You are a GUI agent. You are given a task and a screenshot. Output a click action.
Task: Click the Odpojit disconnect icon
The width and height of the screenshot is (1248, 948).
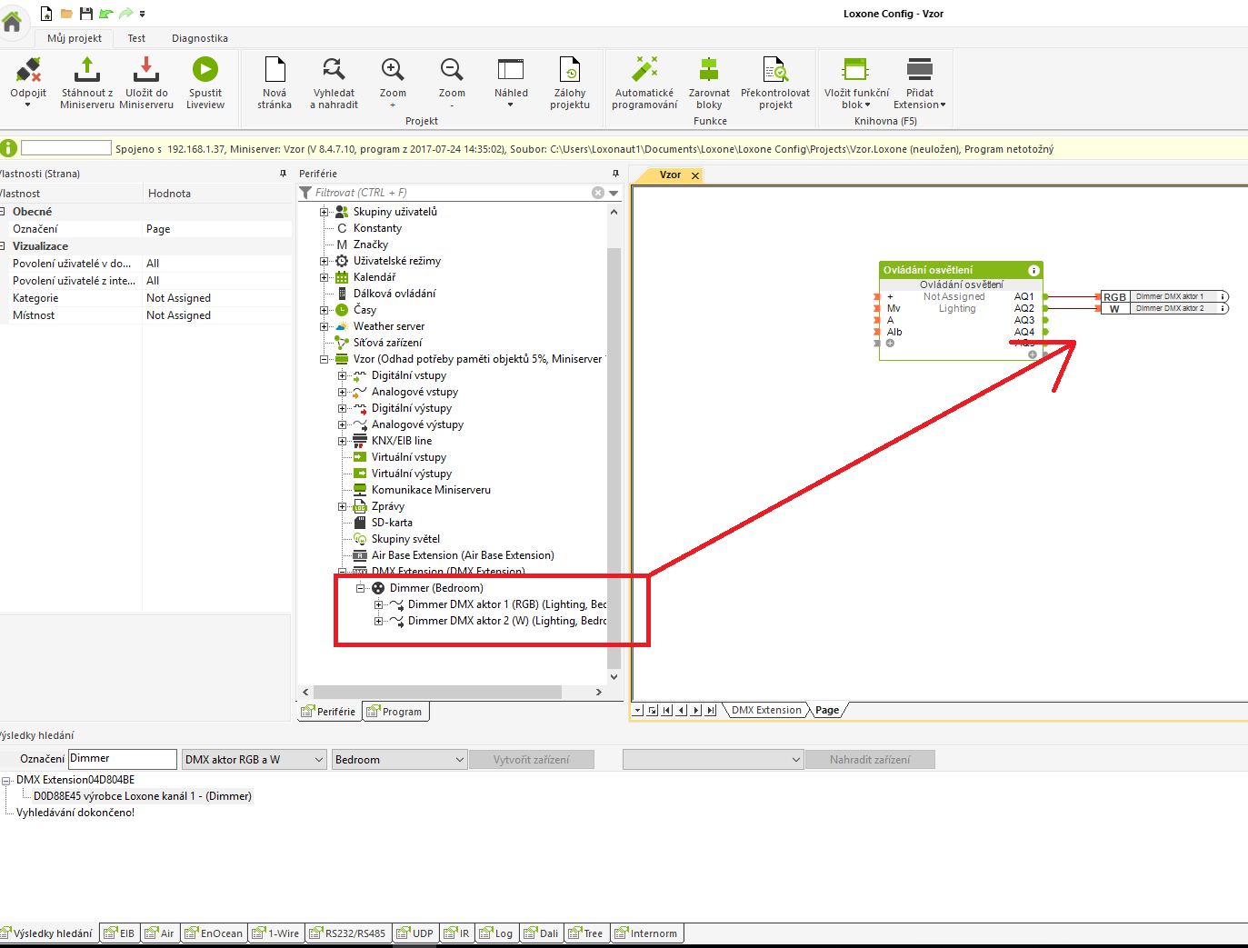pyautogui.click(x=28, y=71)
